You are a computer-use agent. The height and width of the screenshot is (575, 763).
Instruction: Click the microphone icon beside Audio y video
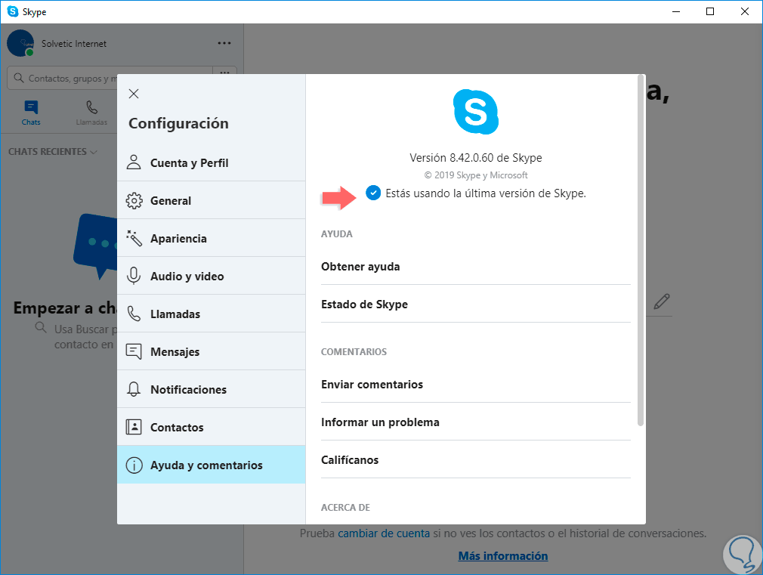134,276
